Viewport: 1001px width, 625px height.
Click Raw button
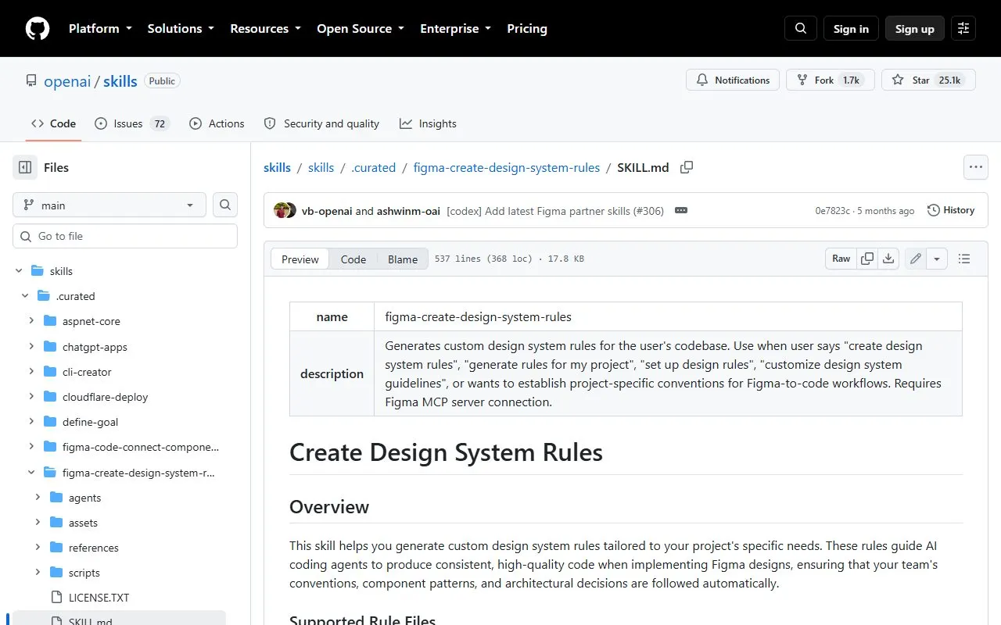click(x=841, y=259)
